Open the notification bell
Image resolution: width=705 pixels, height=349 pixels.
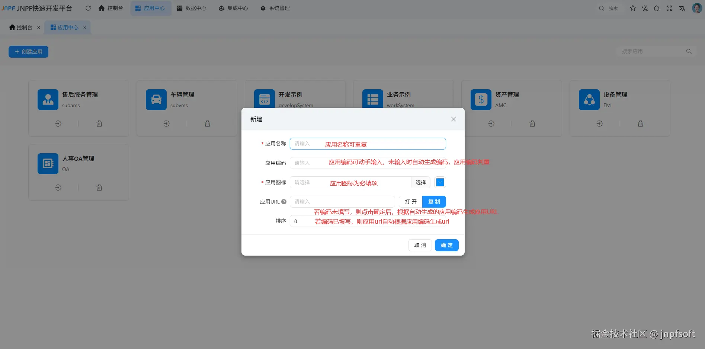pos(657,8)
